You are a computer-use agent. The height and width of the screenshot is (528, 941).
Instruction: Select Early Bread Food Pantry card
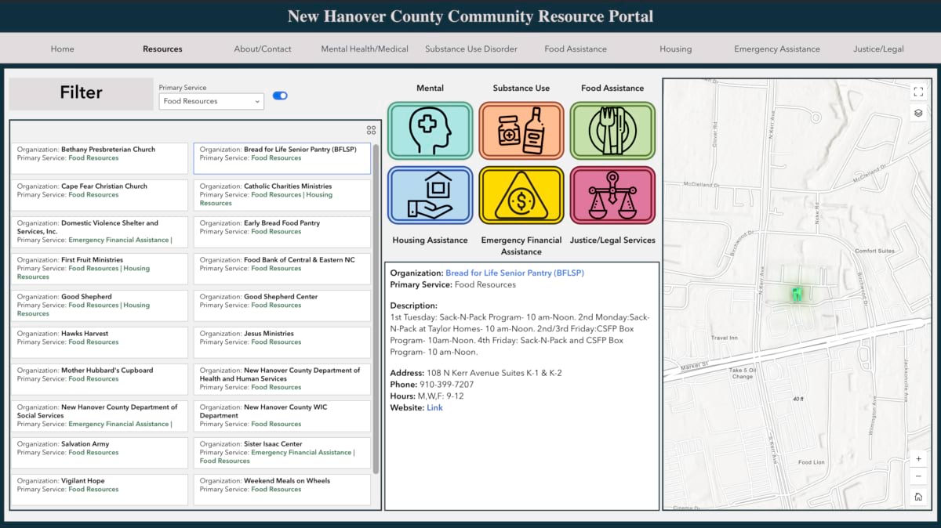[282, 232]
